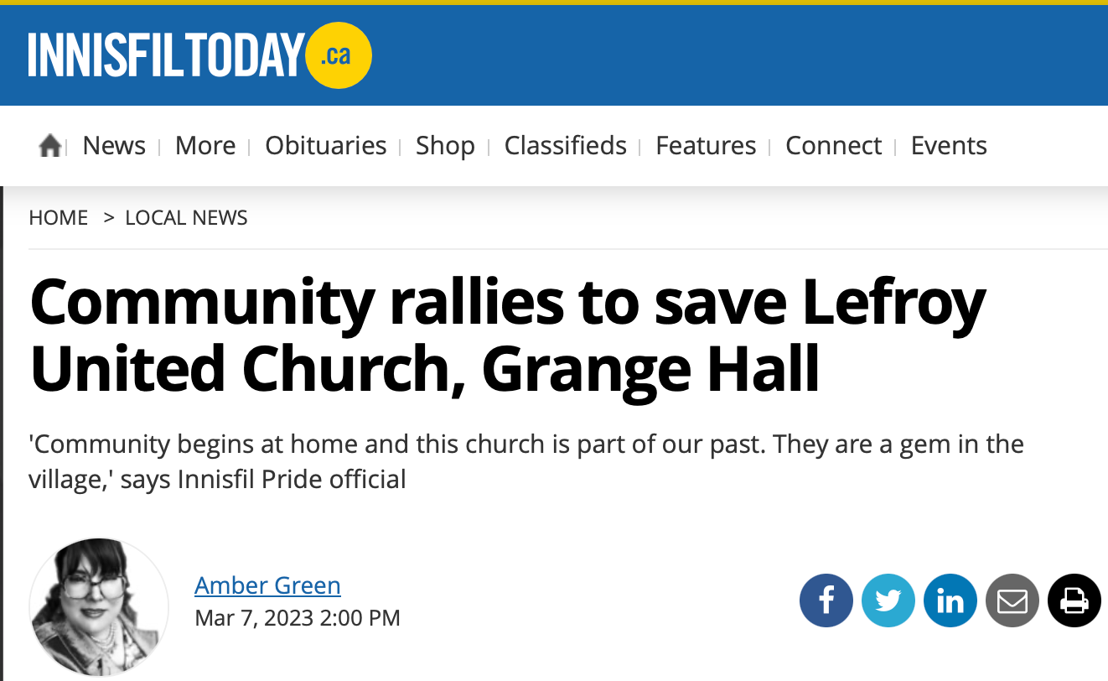The image size is (1108, 681).
Task: Click the yellow .ca badge in logo
Action: [x=339, y=55]
